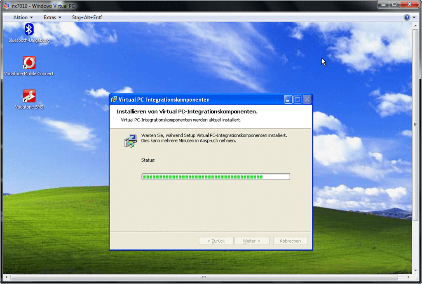Click the 'Status:' label
Viewport: 422px width, 284px height.
(148, 160)
